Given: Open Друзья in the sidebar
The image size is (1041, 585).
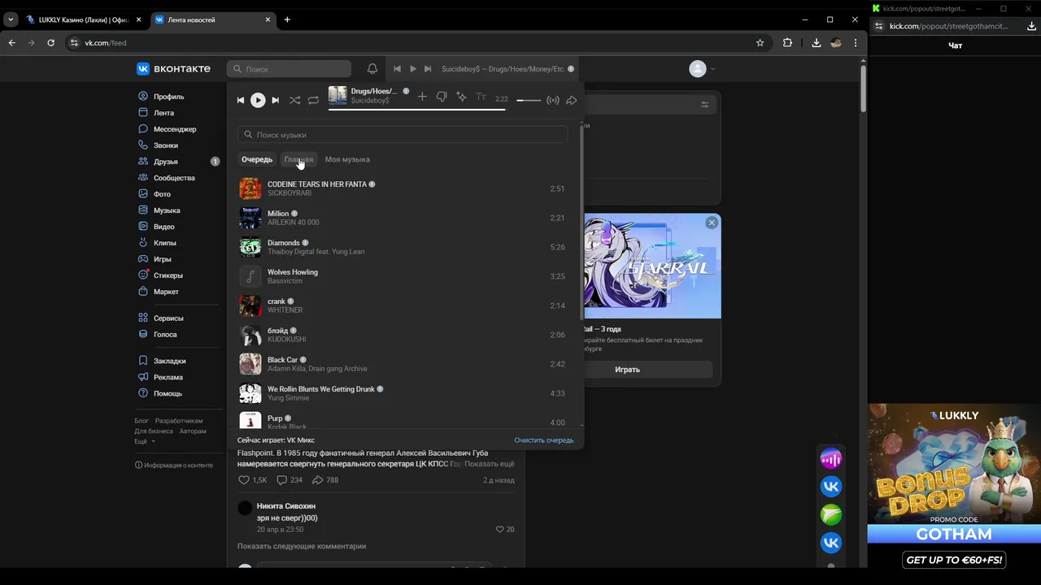Looking at the screenshot, I should [x=166, y=162].
